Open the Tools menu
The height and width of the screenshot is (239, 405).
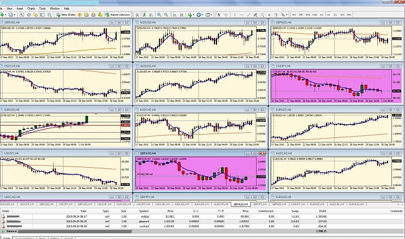(42, 8)
